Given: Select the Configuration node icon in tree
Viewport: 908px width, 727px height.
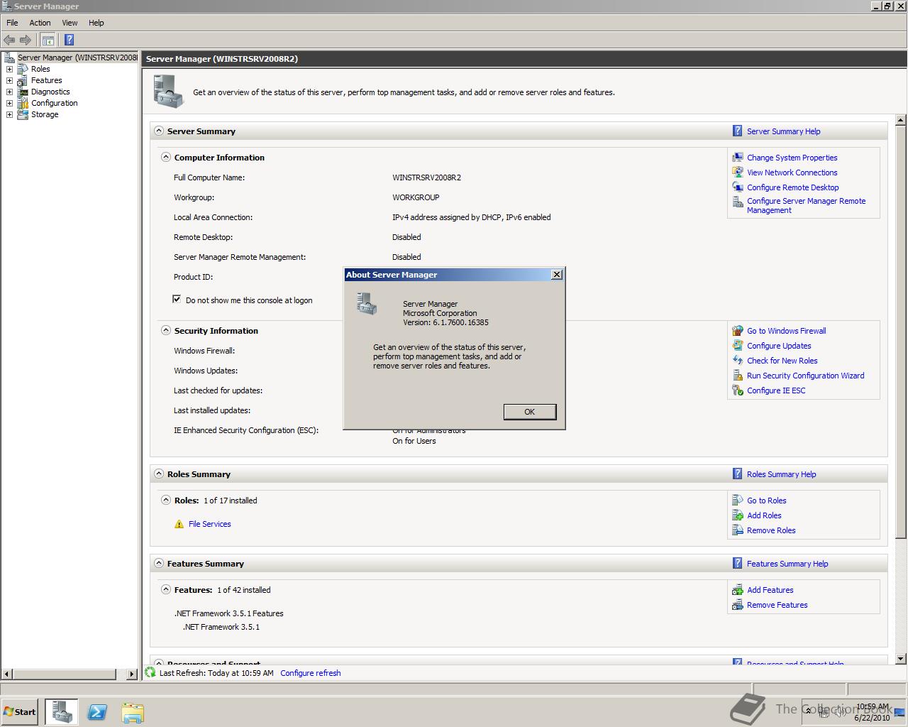Looking at the screenshot, I should 23,103.
